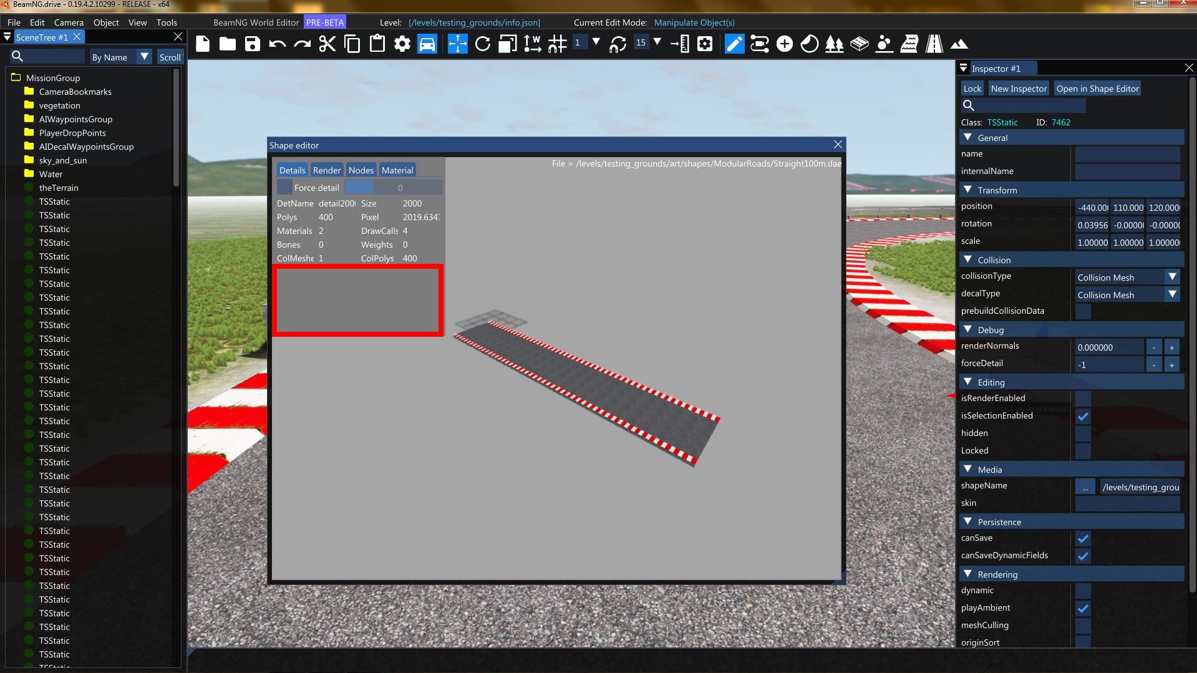1197x673 pixels.
Task: Toggle grid snapping icon
Action: [x=557, y=44]
